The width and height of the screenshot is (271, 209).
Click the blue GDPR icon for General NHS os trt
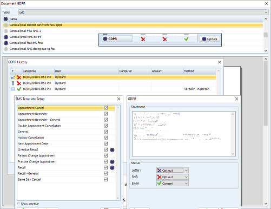click(6, 37)
